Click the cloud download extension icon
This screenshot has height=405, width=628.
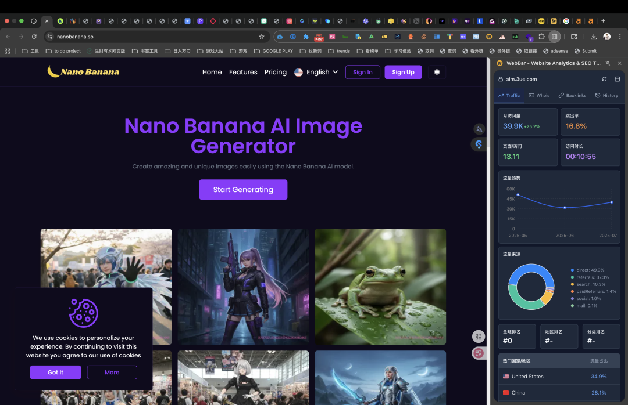(280, 37)
